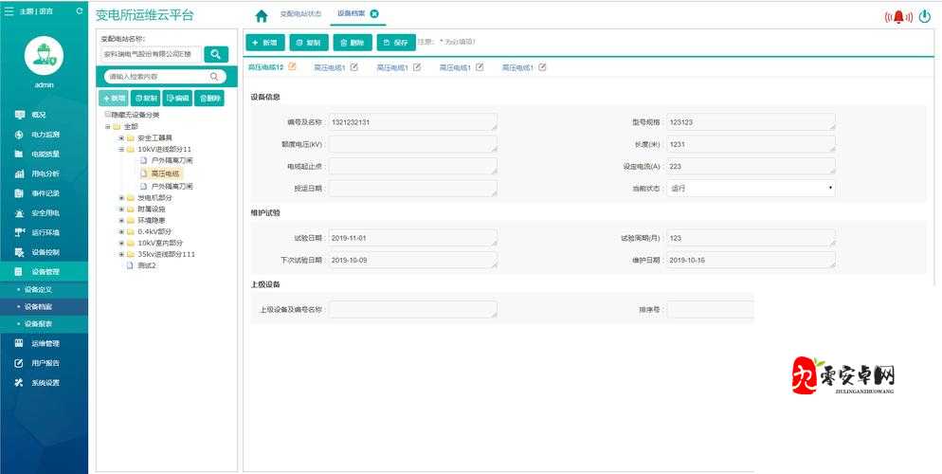
Task: Select the 设备档案 tab
Action: [352, 13]
